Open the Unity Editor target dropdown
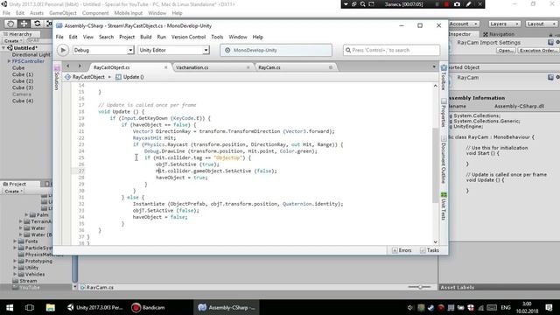 pos(173,51)
